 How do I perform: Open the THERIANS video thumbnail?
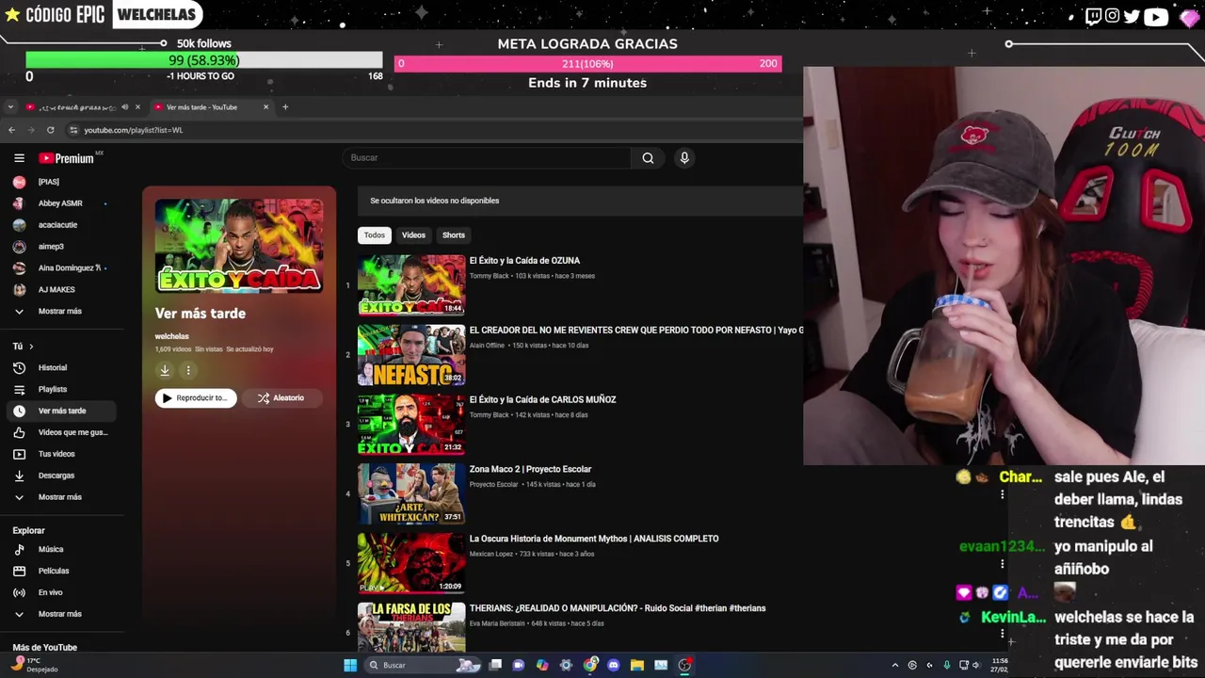coord(411,627)
